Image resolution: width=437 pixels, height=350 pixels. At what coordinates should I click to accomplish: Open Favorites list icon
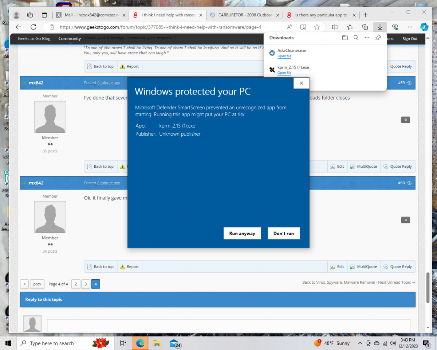click(x=350, y=27)
